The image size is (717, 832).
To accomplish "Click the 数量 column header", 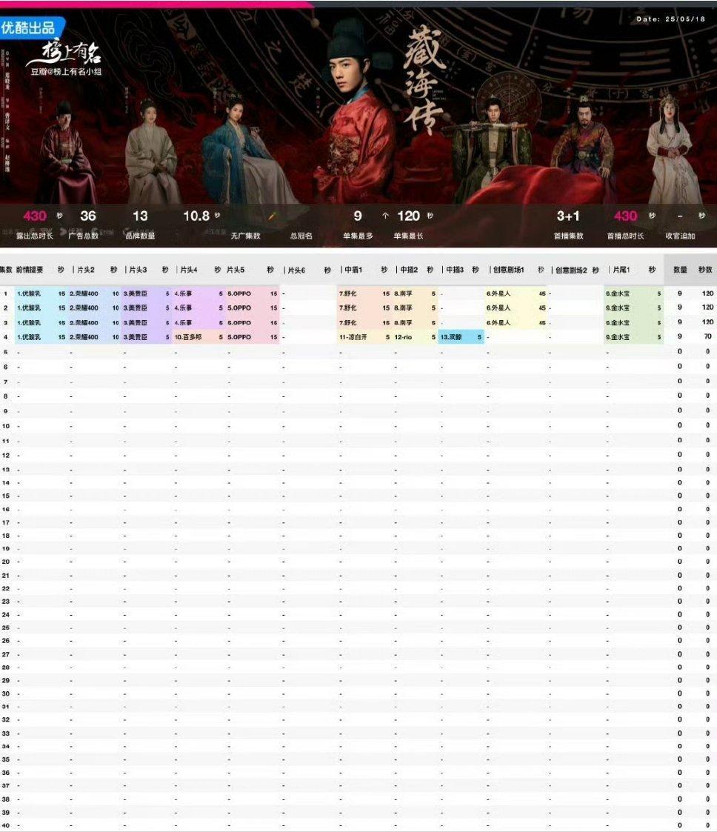I will pos(681,270).
